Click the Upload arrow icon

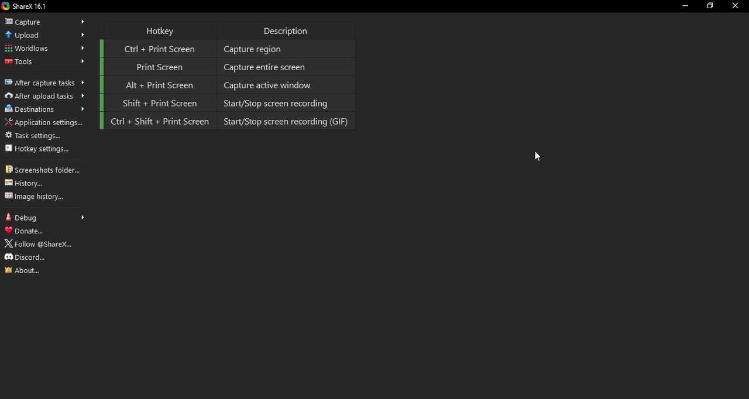click(x=9, y=35)
